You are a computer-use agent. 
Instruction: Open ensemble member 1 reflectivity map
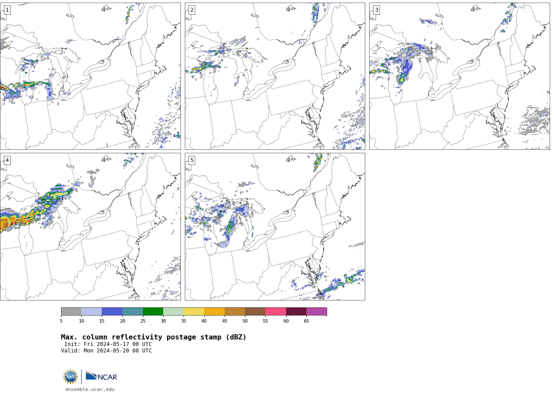90,76
